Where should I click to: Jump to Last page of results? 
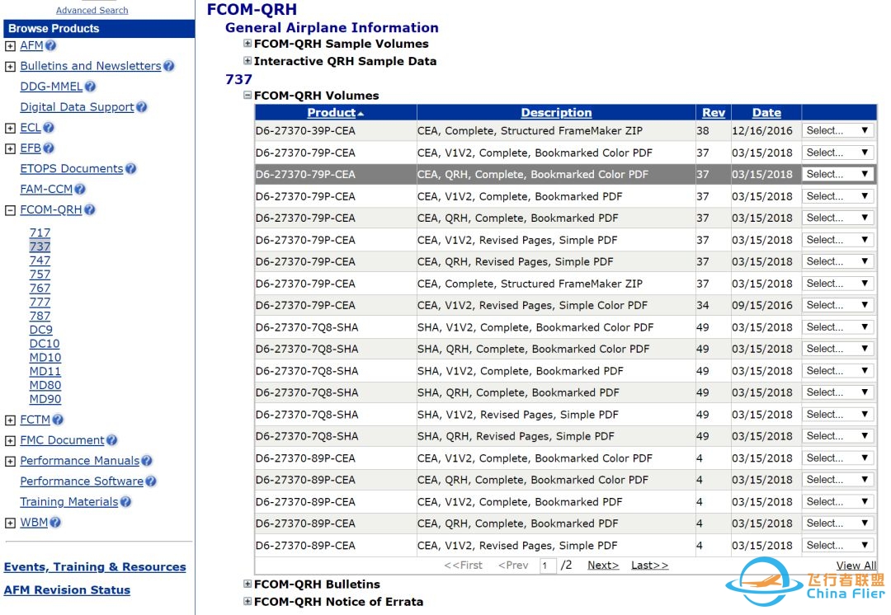click(x=649, y=565)
